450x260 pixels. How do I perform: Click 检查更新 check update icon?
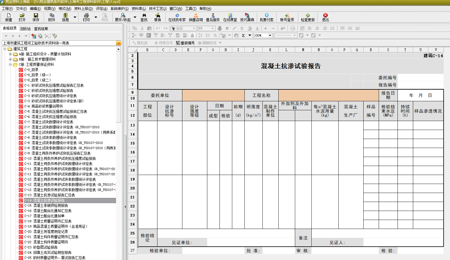(x=308, y=17)
